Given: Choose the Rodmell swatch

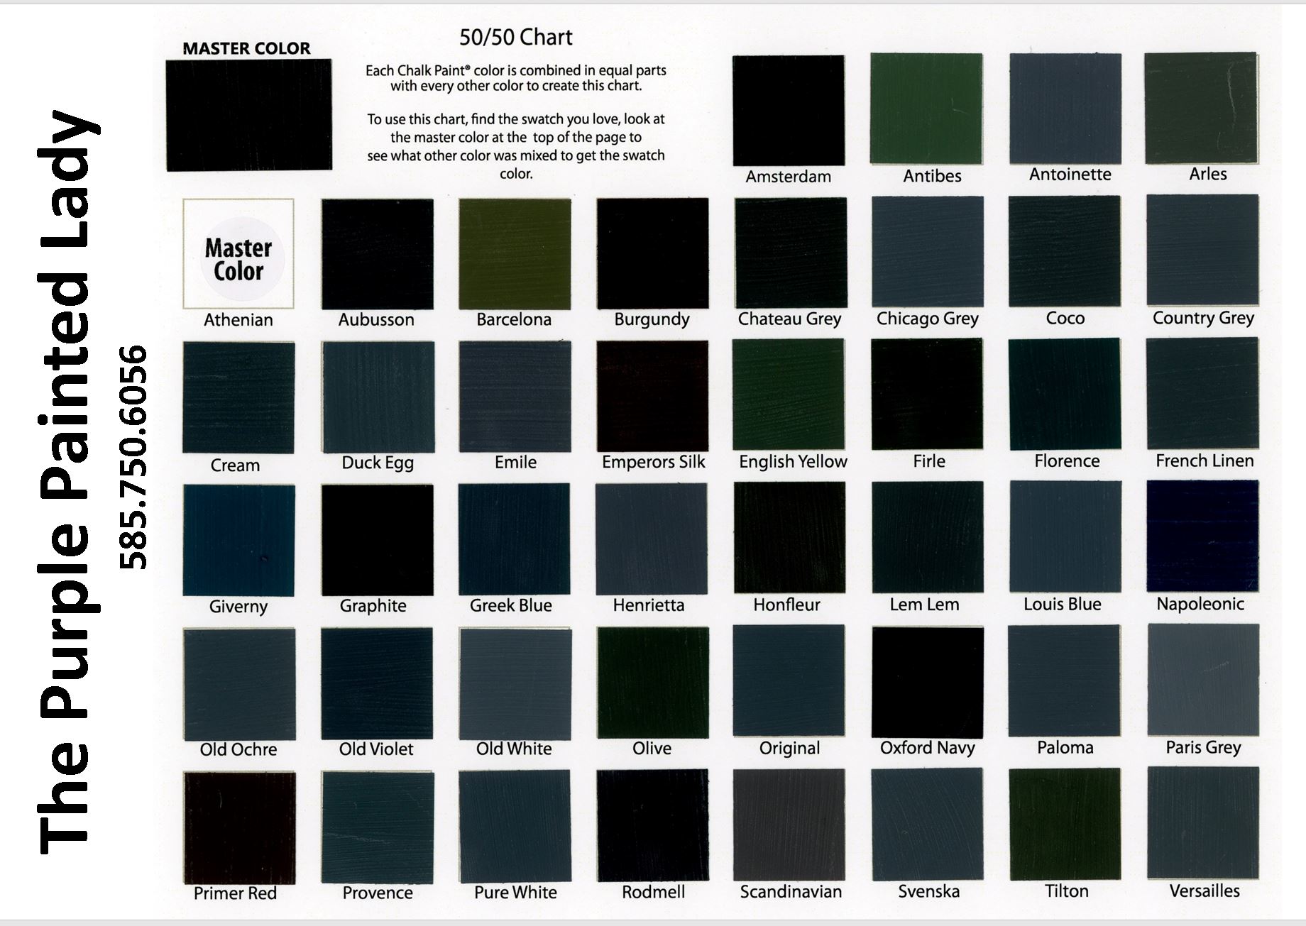Looking at the screenshot, I should click(653, 825).
